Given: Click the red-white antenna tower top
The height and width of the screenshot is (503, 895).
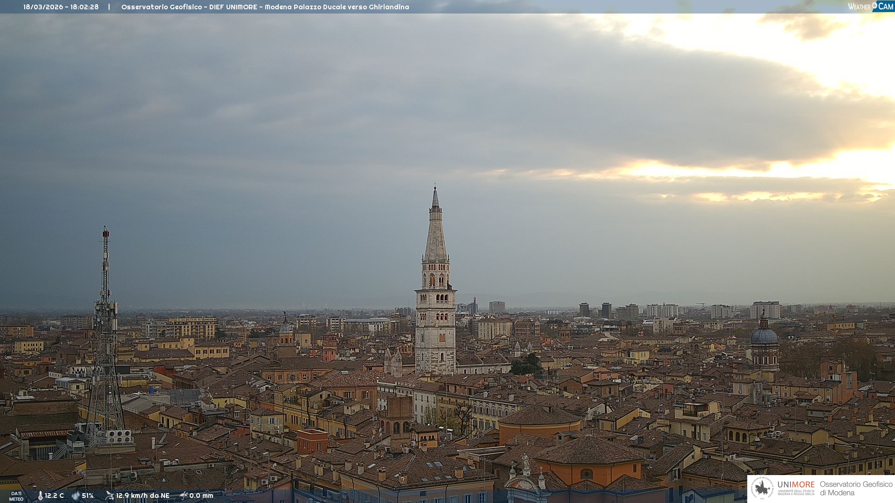Looking at the screenshot, I should (x=106, y=234).
